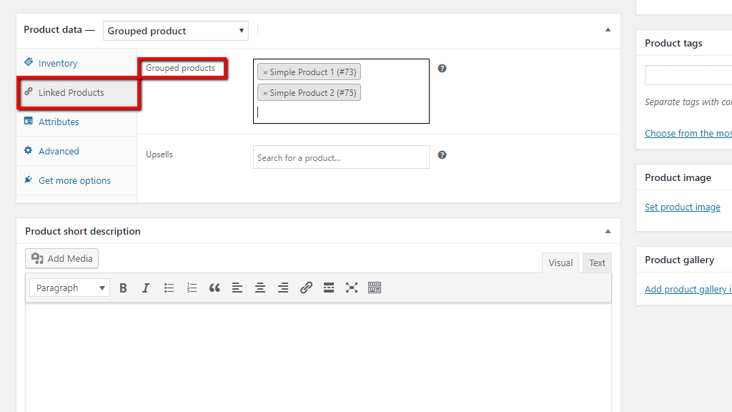
Task: Open the Inventory tab
Action: pyautogui.click(x=76, y=63)
